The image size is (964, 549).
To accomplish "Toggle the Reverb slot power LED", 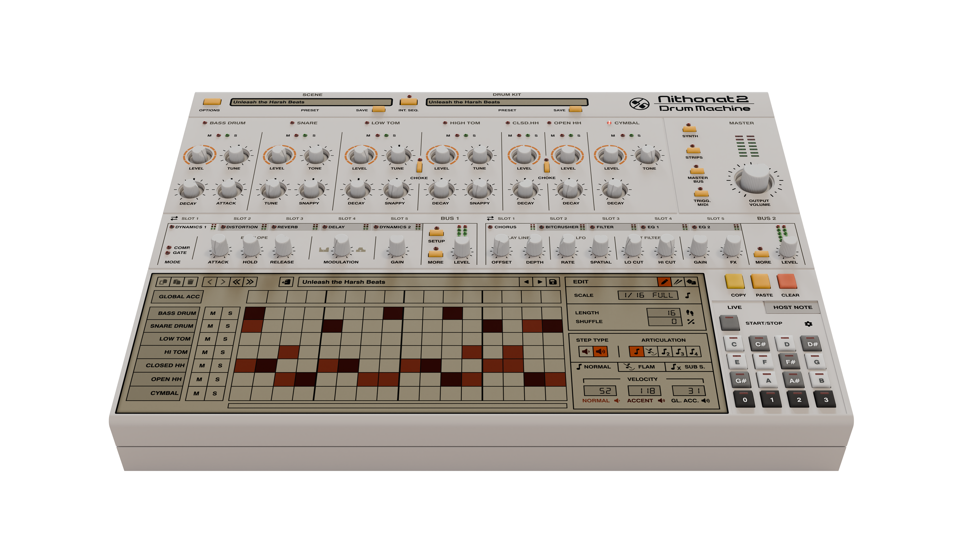I will 274,227.
